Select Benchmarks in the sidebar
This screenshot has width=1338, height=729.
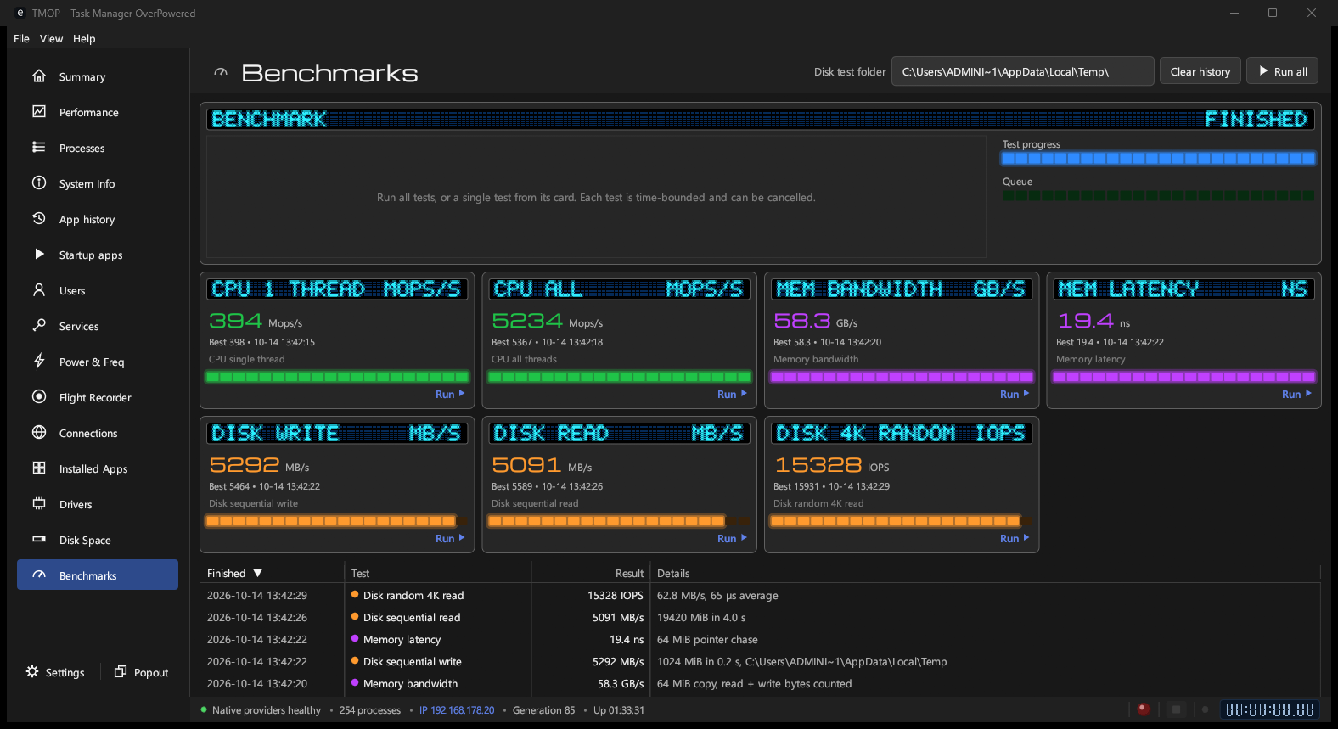click(98, 575)
